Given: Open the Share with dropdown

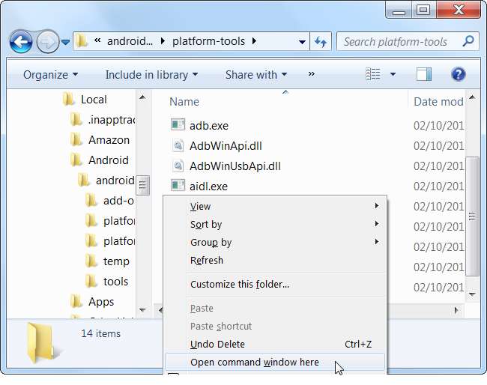Looking at the screenshot, I should pyautogui.click(x=256, y=75).
